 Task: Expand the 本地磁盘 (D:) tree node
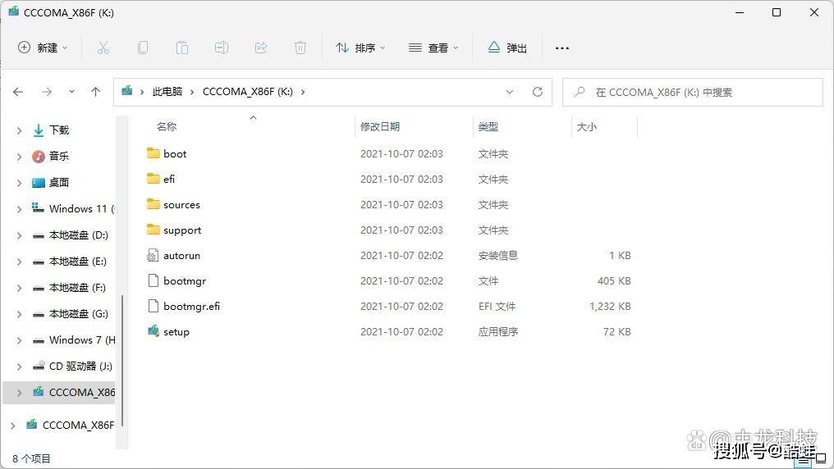point(19,235)
